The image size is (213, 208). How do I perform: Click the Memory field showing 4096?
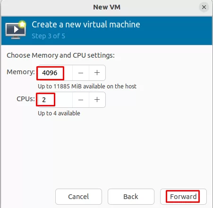(x=55, y=73)
